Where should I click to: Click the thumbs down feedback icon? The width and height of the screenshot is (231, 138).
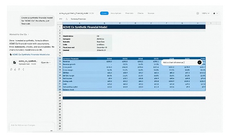tap(19, 69)
